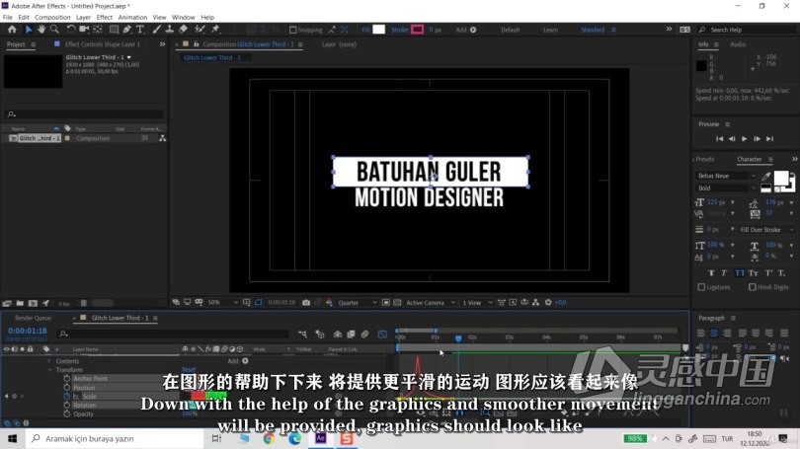Open the Layer menu
The image size is (800, 449).
pos(83,18)
